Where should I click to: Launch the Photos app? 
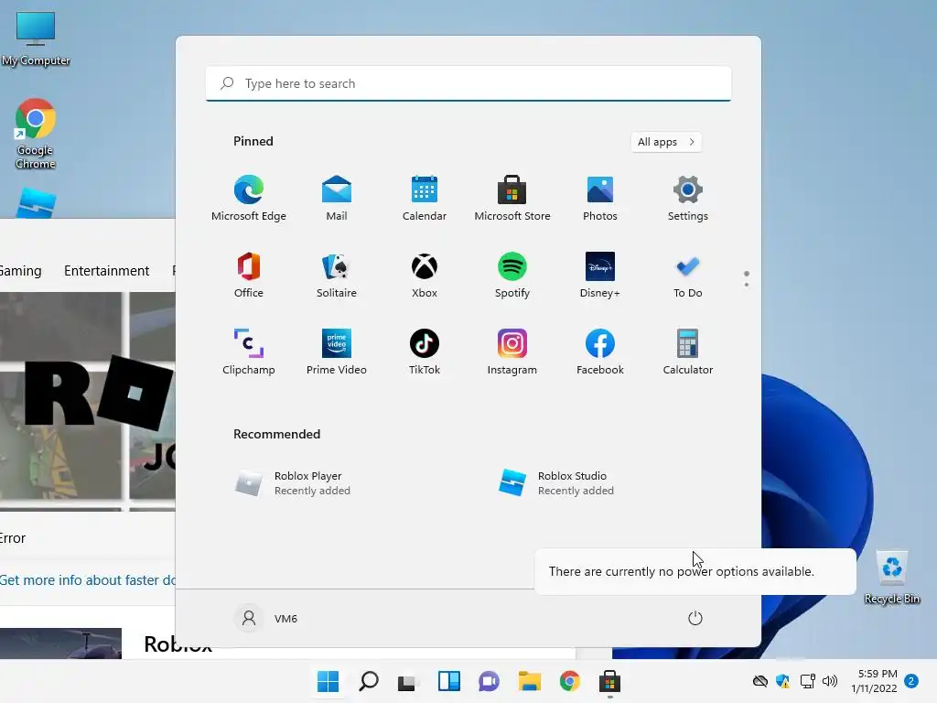600,199
